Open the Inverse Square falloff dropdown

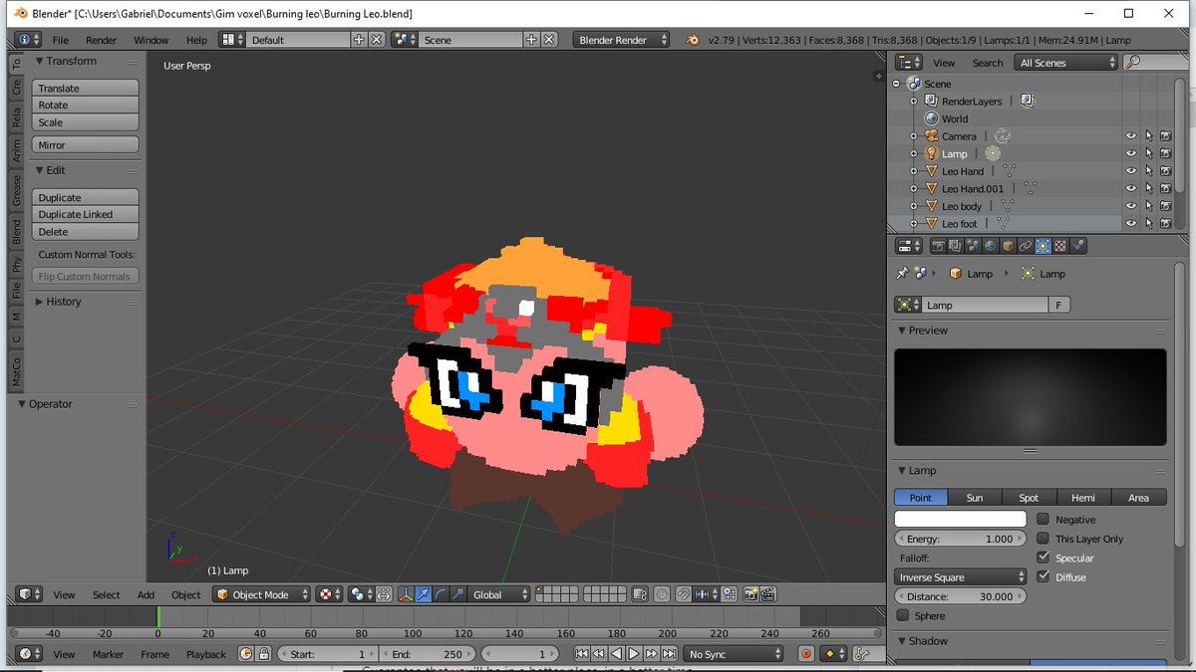[x=961, y=577]
